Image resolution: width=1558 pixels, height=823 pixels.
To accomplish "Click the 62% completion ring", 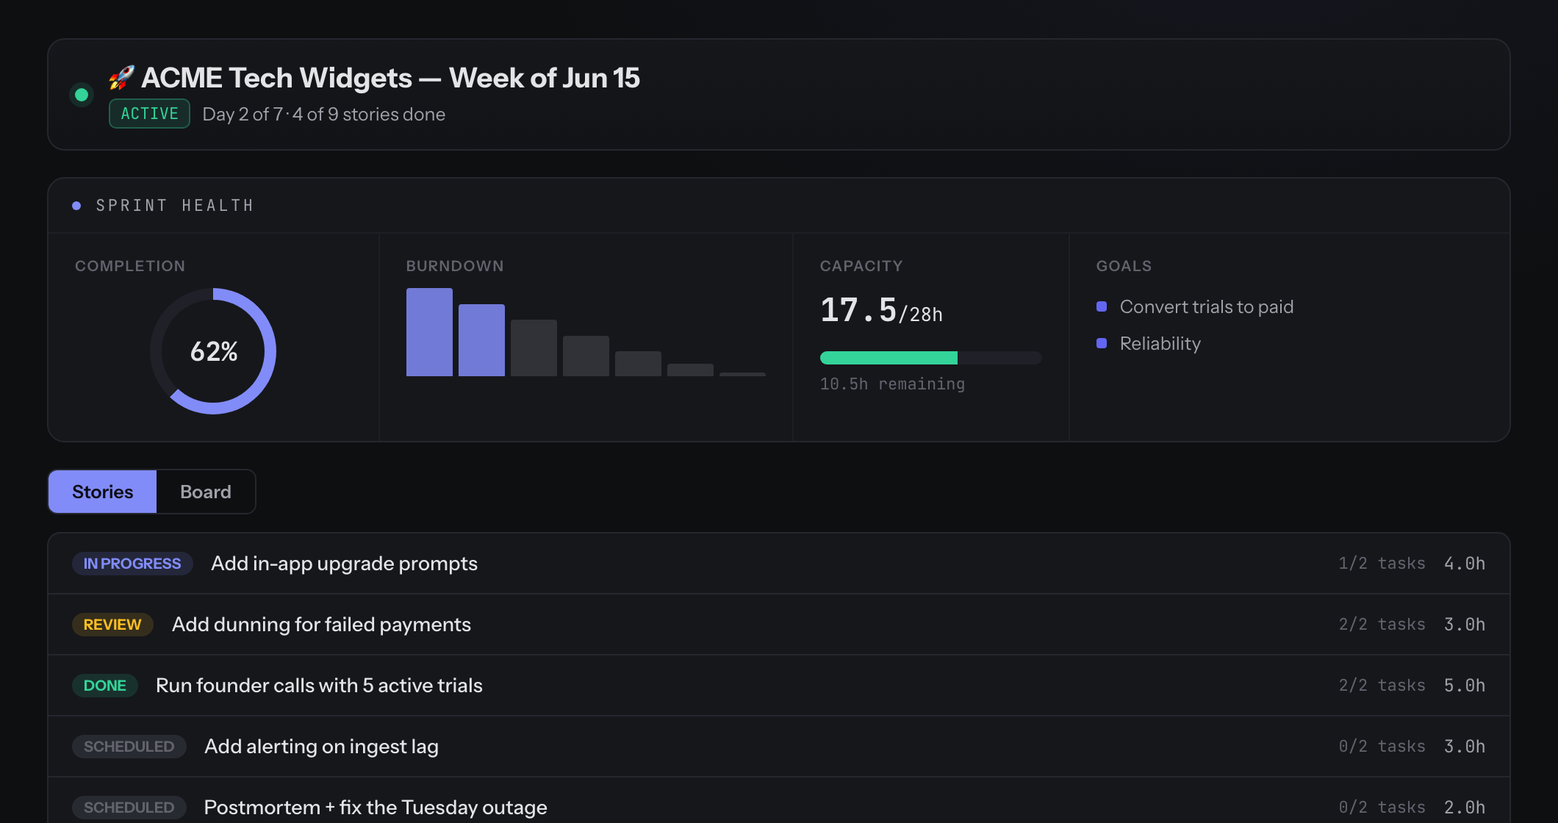I will (x=213, y=351).
